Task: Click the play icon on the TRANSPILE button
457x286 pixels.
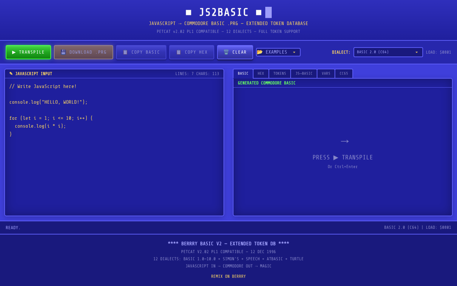Action: tap(13, 52)
